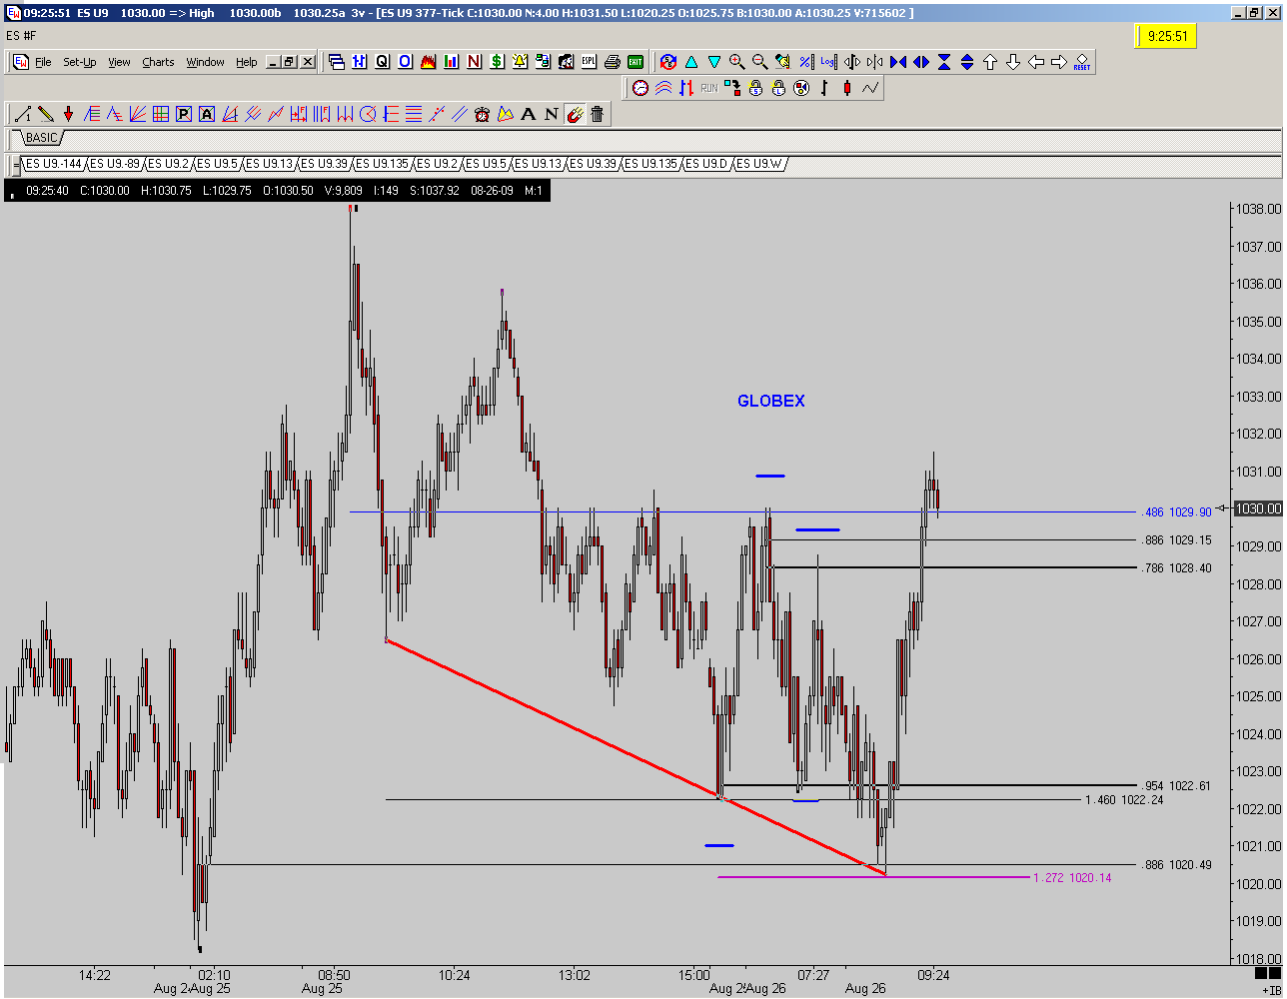Click the 1.272 1020.14 Fibonacci label
This screenshot has width=1287, height=999.
[x=1072, y=878]
